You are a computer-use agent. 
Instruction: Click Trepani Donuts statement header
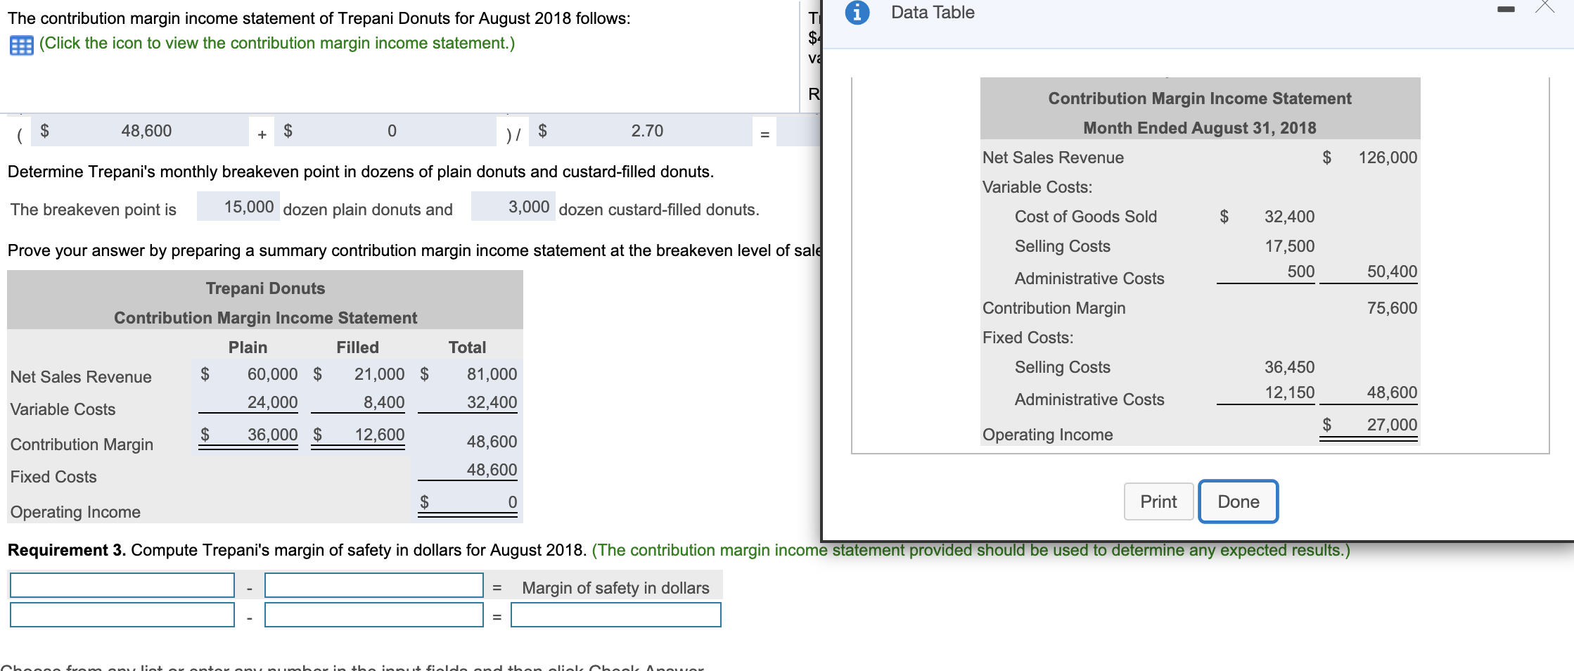264,288
